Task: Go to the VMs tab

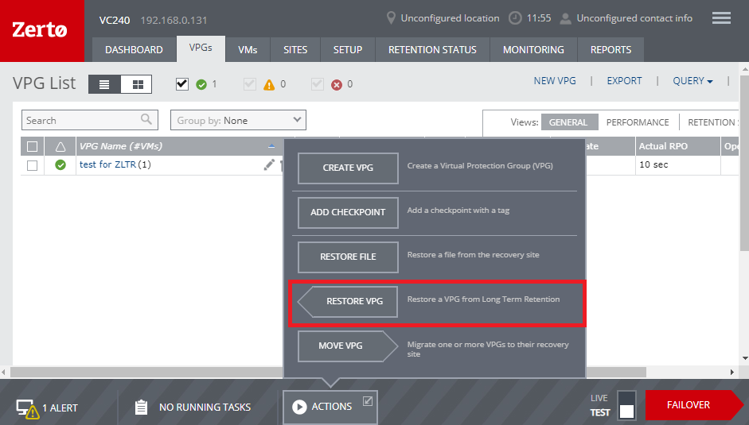Action: coord(248,49)
